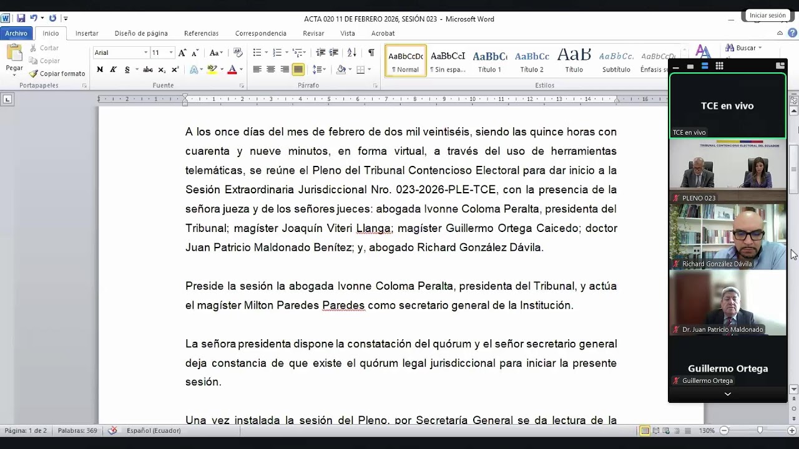Toggle bold (N) formatting

[x=100, y=70]
